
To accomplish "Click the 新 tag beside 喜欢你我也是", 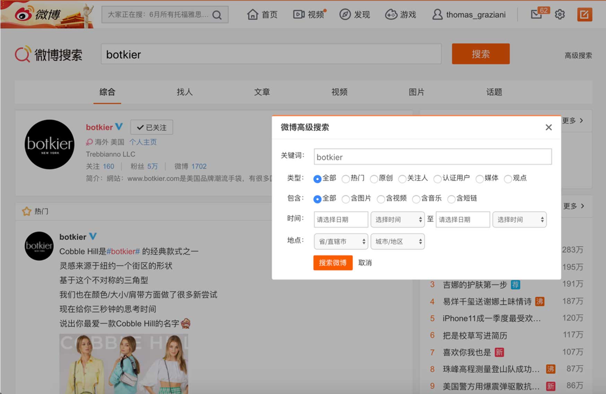I will 499,352.
